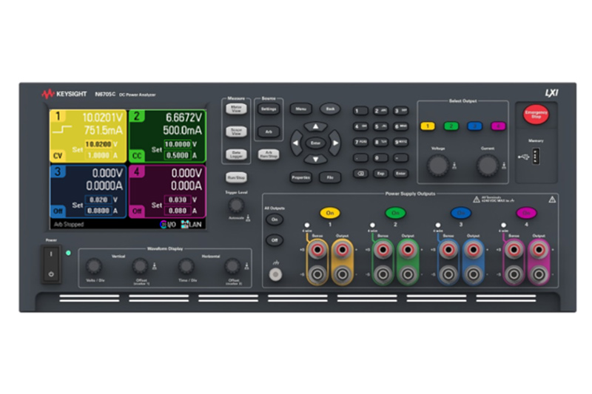Click channel 3 voltage set field on display
592x394 pixels.
(x=99, y=200)
